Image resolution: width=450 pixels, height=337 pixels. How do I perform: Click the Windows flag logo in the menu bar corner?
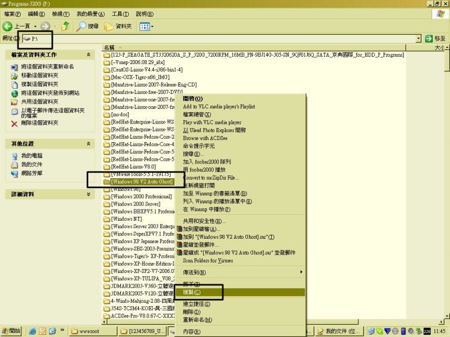pos(440,13)
